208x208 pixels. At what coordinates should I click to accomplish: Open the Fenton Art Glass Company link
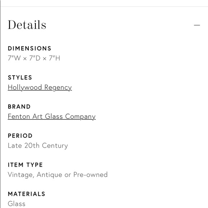point(52,117)
